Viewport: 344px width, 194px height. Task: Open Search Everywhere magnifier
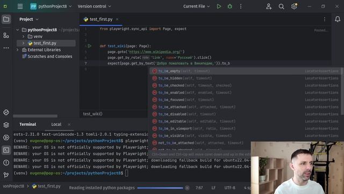(x=281, y=6)
